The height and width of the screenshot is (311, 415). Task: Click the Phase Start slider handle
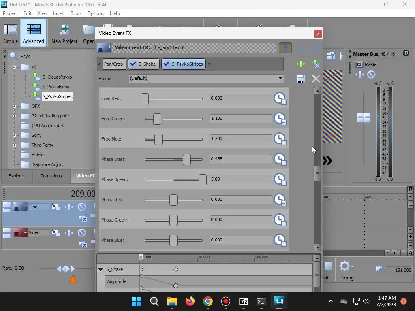tap(187, 160)
